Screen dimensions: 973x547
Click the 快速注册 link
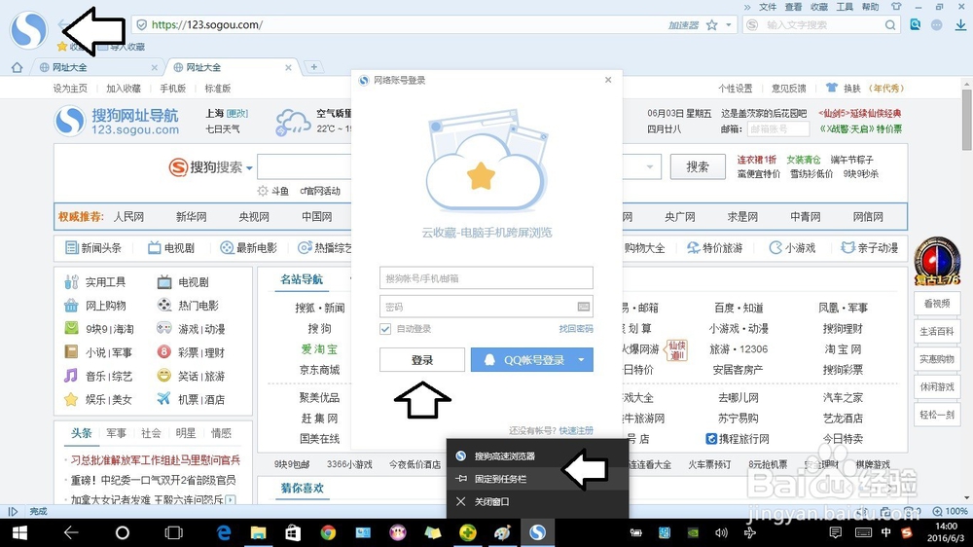coord(576,430)
